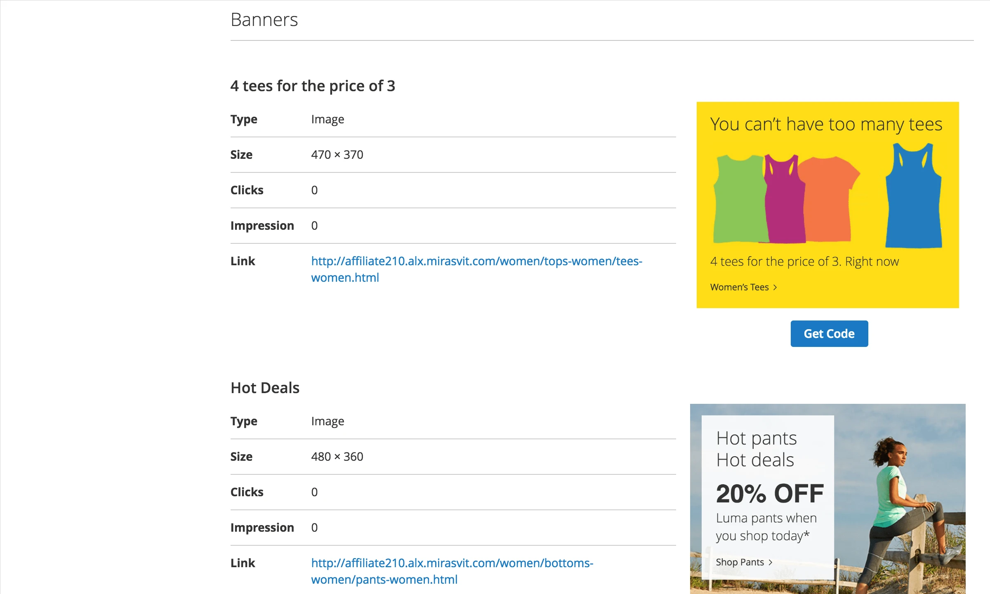Click the Image type value for first banner
990x594 pixels.
tap(327, 119)
